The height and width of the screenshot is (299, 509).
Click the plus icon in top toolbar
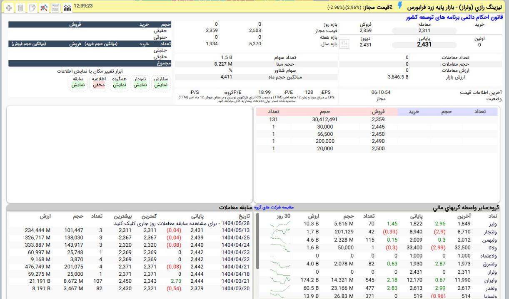(x=9, y=8)
